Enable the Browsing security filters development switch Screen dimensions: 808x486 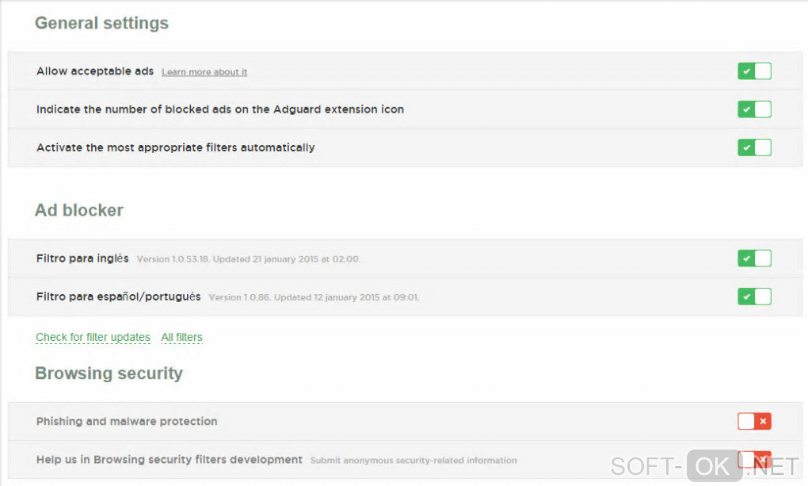[x=754, y=460]
